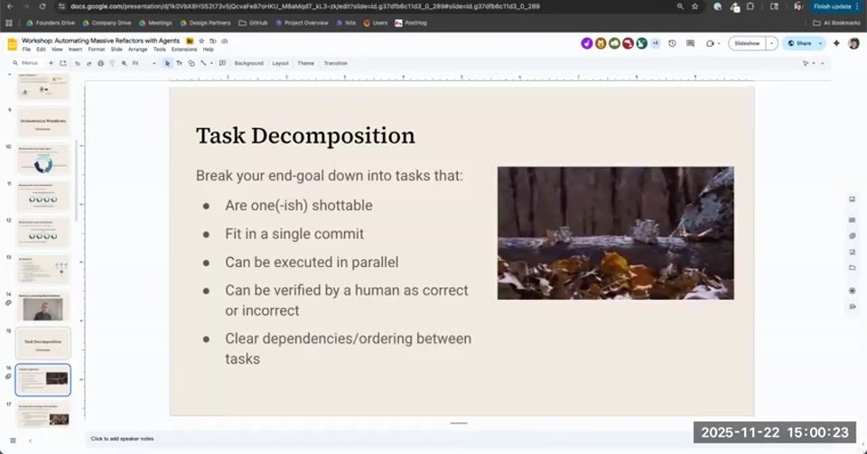Move the document to a folder
867x454 pixels.
(213, 41)
